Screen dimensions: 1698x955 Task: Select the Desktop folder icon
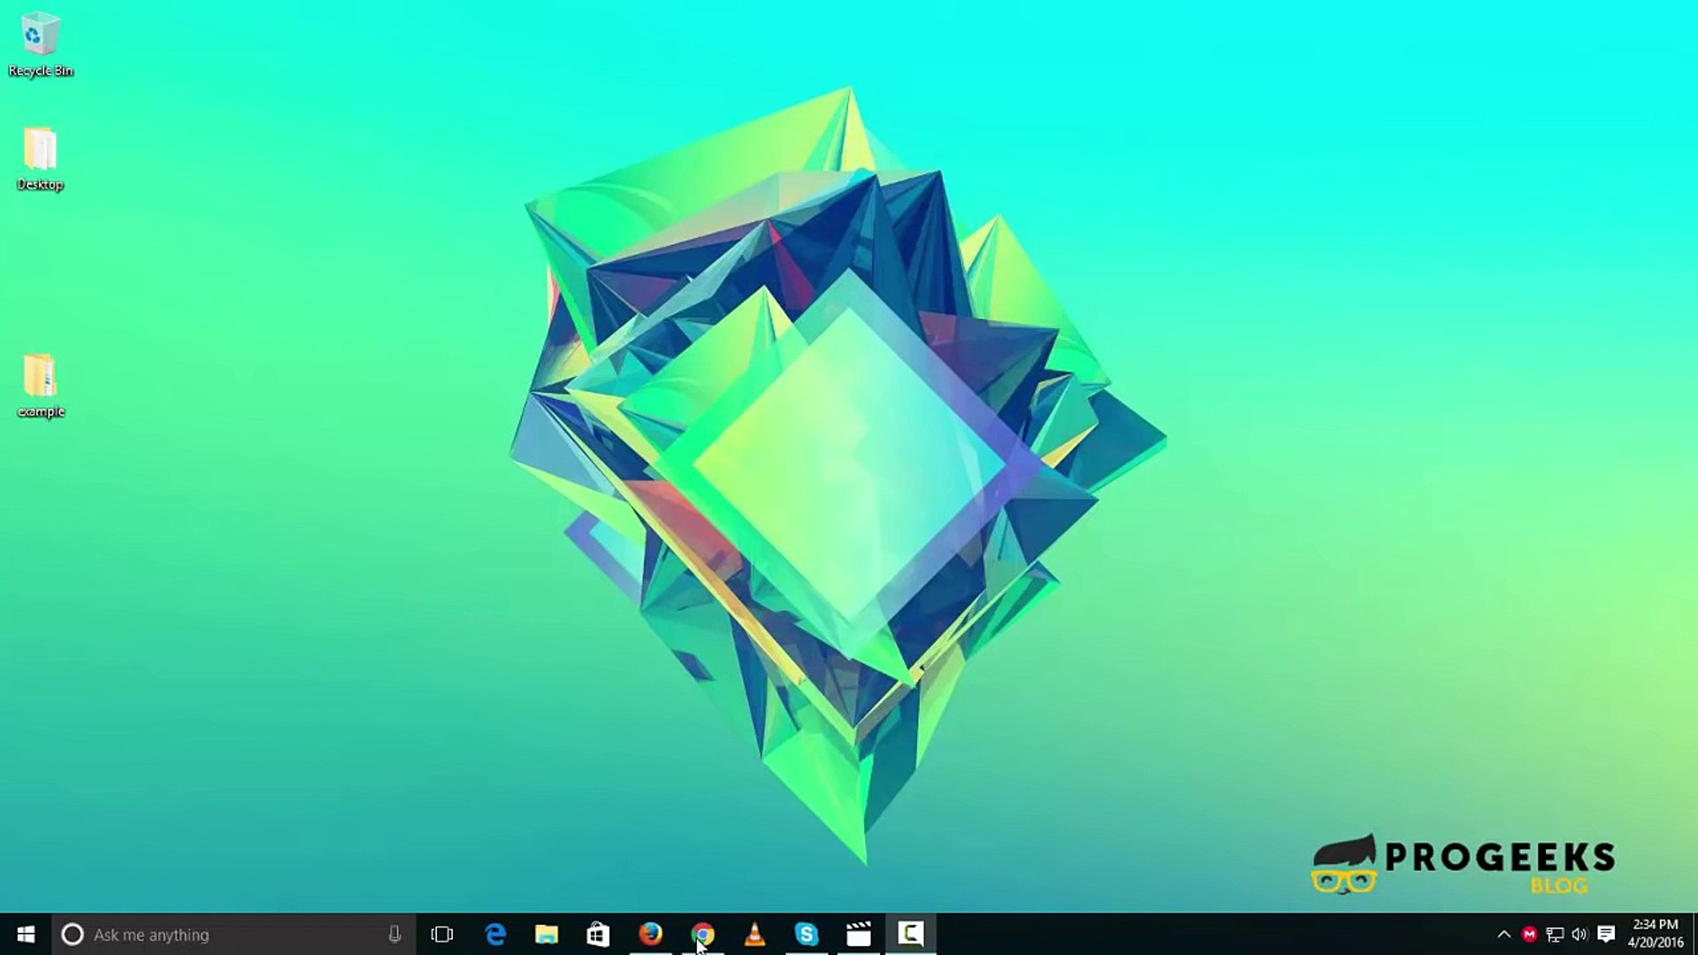(x=40, y=149)
